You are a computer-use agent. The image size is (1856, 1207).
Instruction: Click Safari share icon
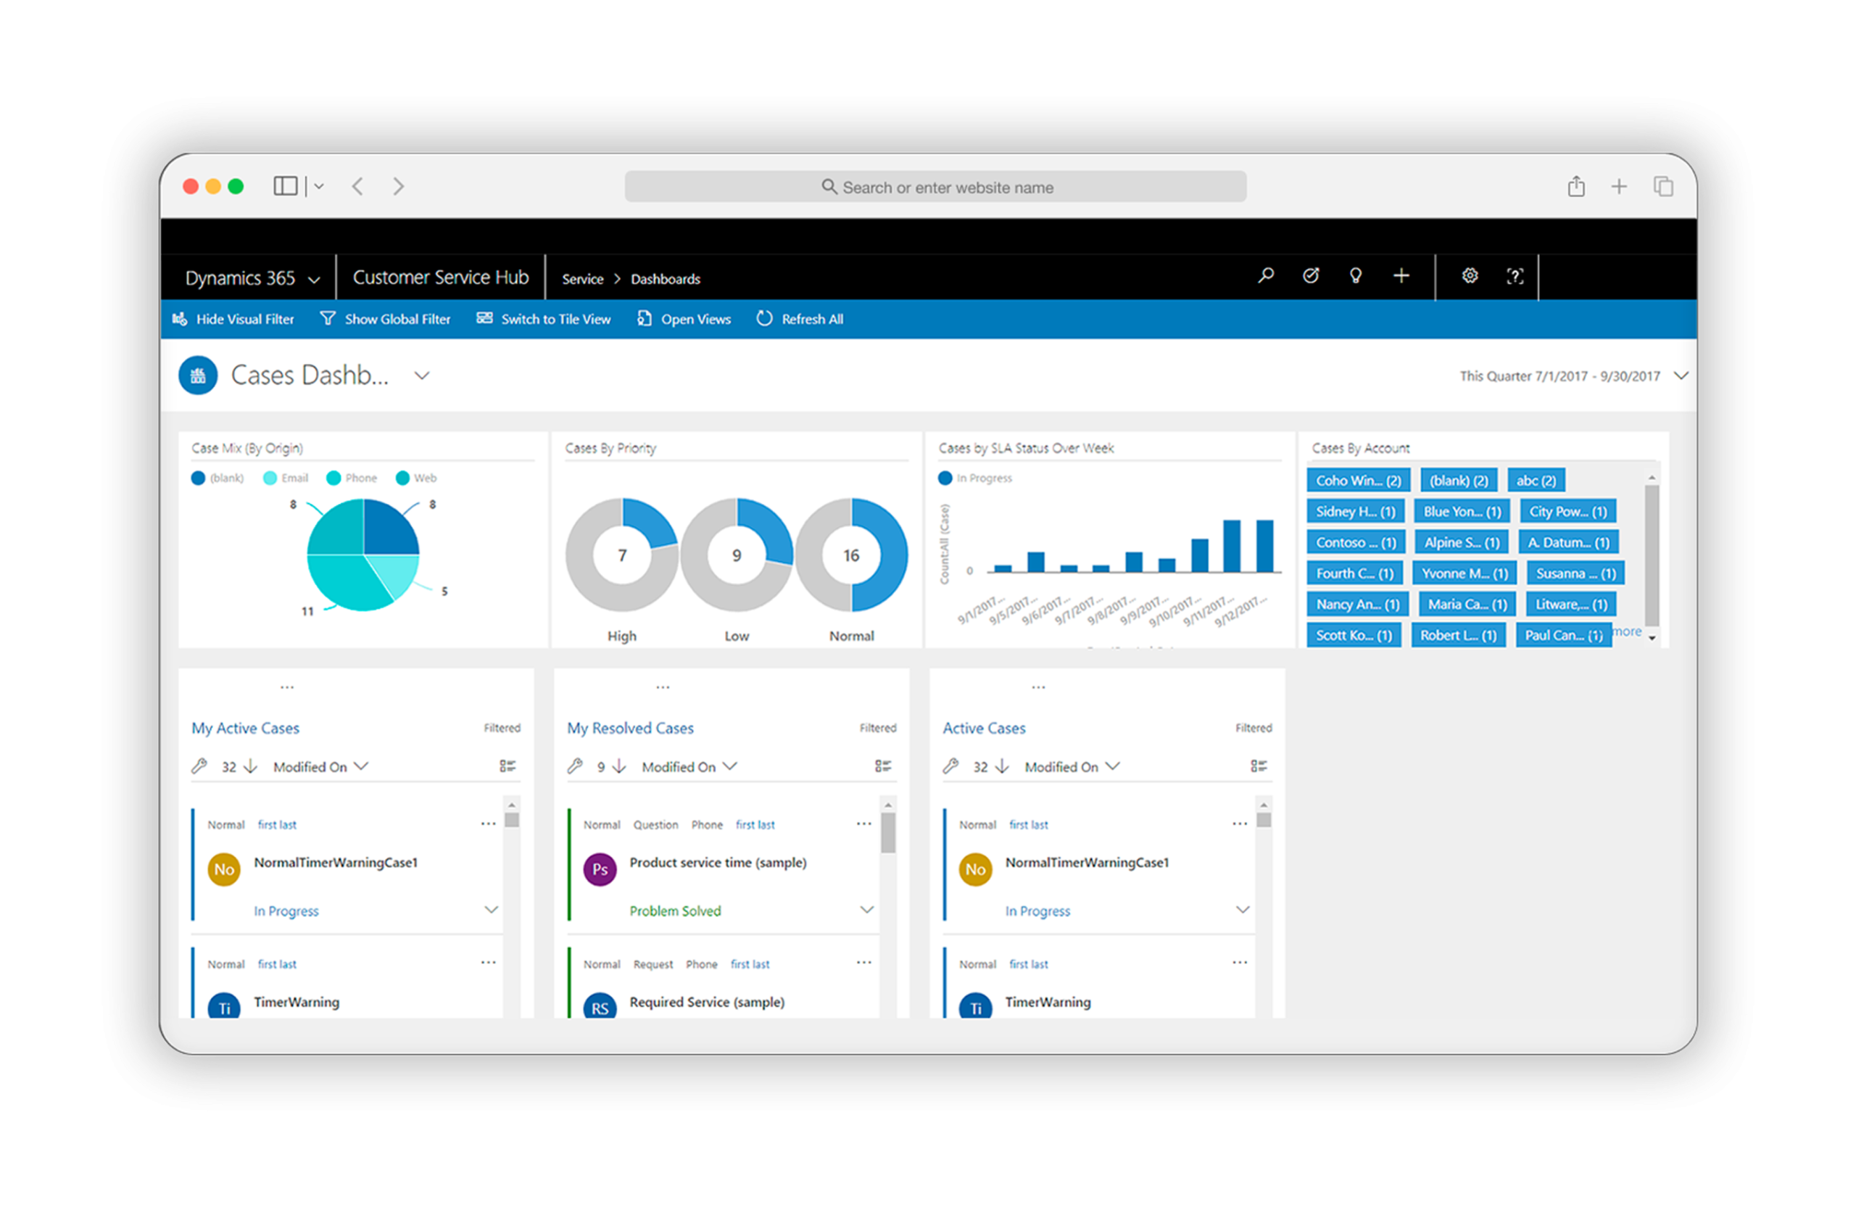pos(1576,187)
